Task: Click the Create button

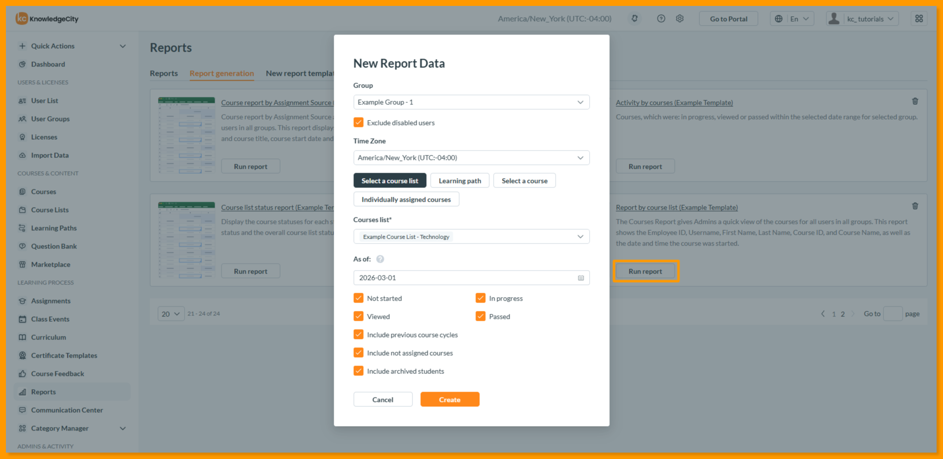Action: (450, 399)
